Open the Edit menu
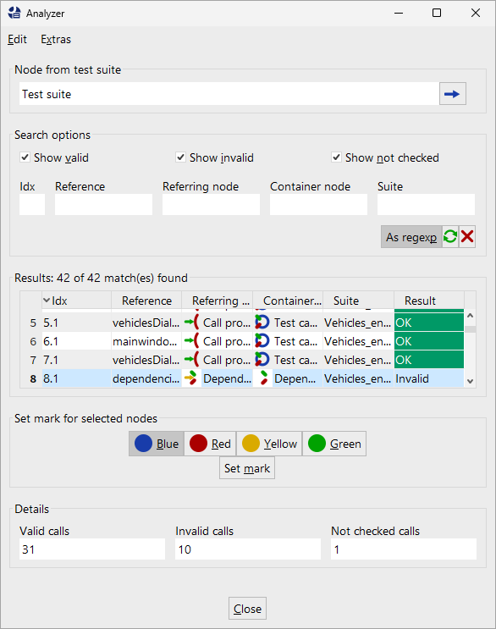The height and width of the screenshot is (629, 496). point(17,39)
